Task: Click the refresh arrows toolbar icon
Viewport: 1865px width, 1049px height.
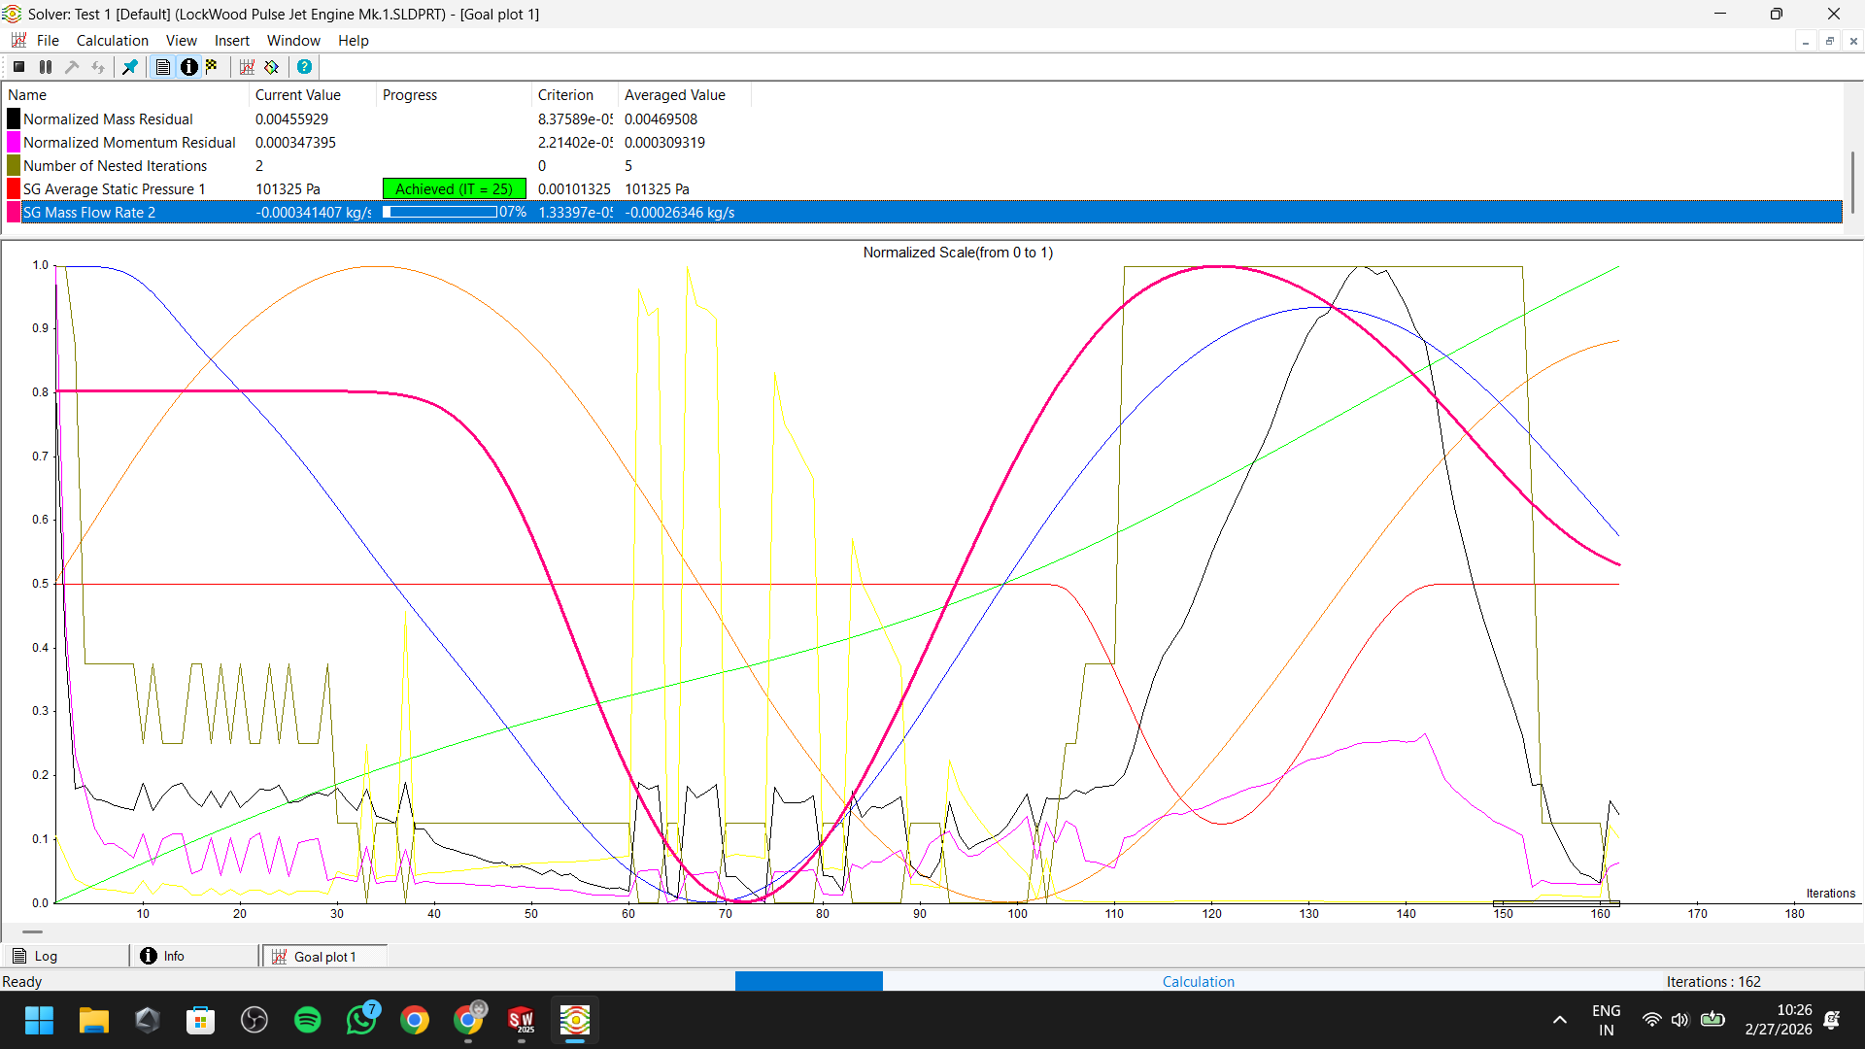Action: pyautogui.click(x=98, y=67)
